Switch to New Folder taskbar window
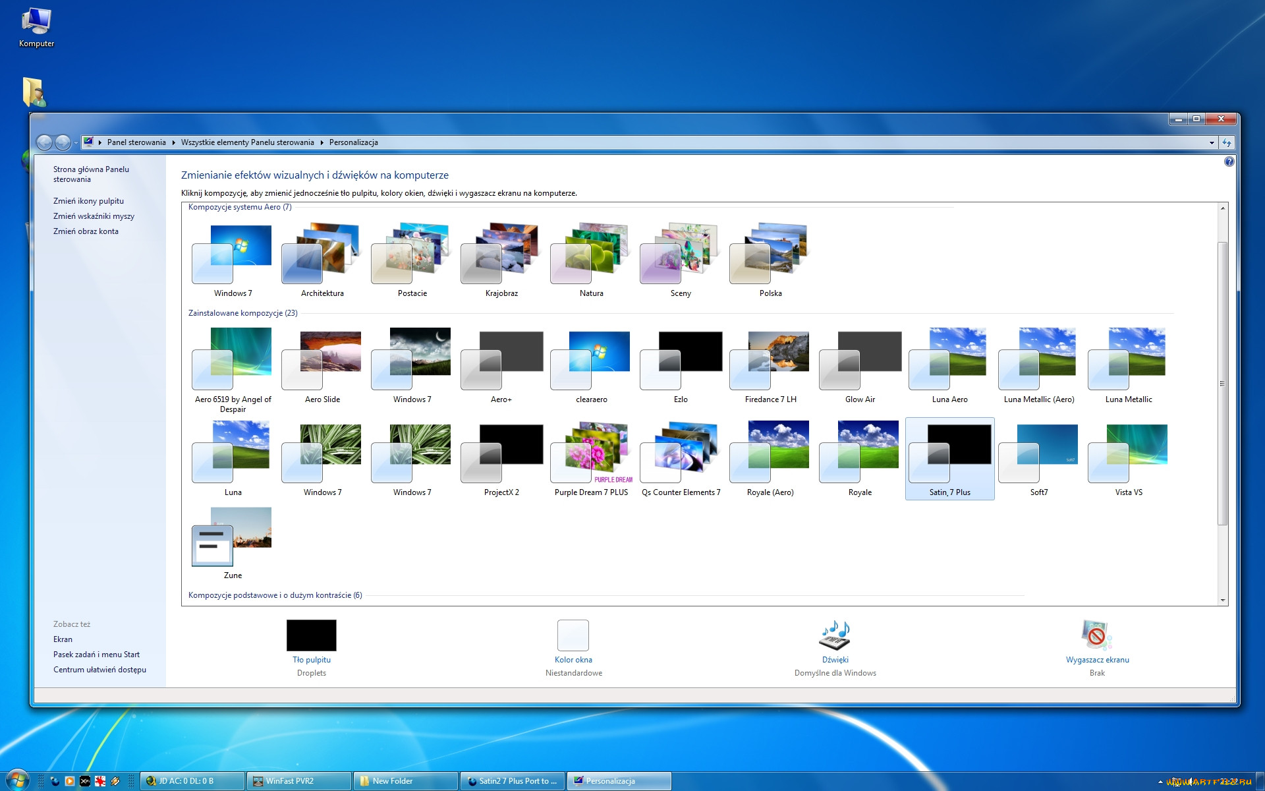This screenshot has width=1265, height=791. [x=406, y=781]
